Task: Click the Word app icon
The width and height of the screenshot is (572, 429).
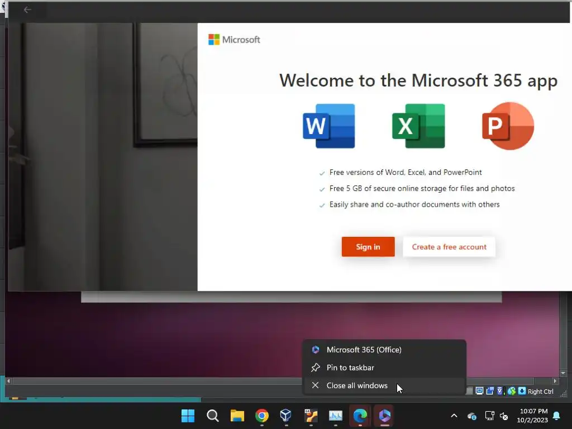Action: tap(328, 126)
